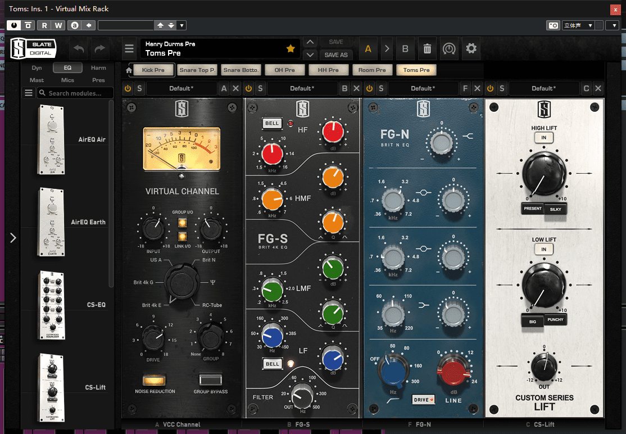Remove the FG-S module with its X

[x=356, y=88]
